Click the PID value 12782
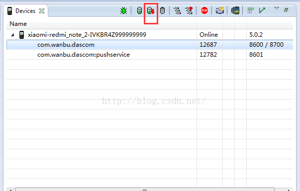The height and width of the screenshot is (191, 300). [208, 55]
